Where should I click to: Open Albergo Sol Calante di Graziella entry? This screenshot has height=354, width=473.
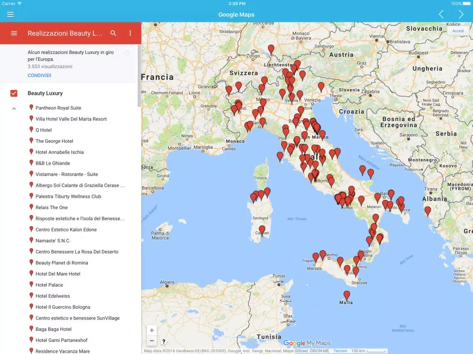(x=80, y=185)
